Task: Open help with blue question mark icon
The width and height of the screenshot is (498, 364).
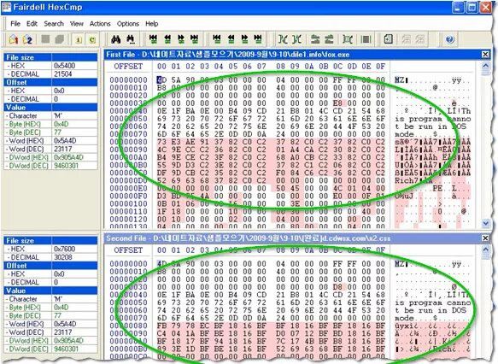Action: pos(449,39)
